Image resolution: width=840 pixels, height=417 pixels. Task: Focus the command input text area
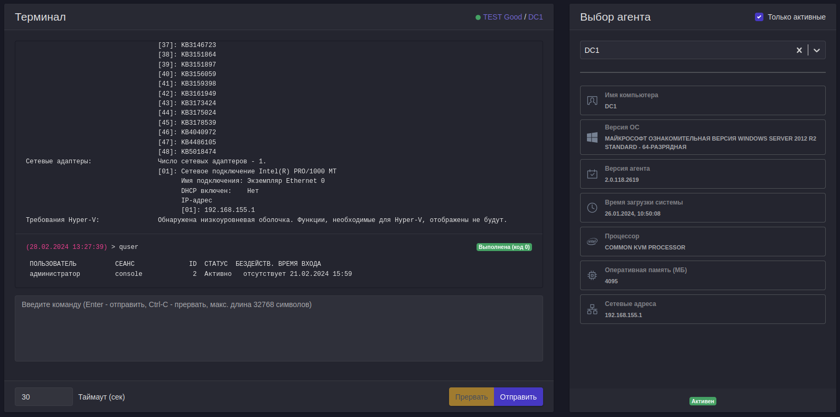(279, 328)
